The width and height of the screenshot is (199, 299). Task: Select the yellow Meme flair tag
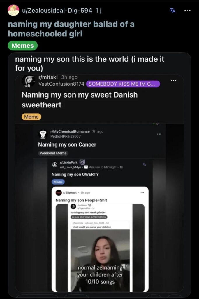[x=31, y=117]
